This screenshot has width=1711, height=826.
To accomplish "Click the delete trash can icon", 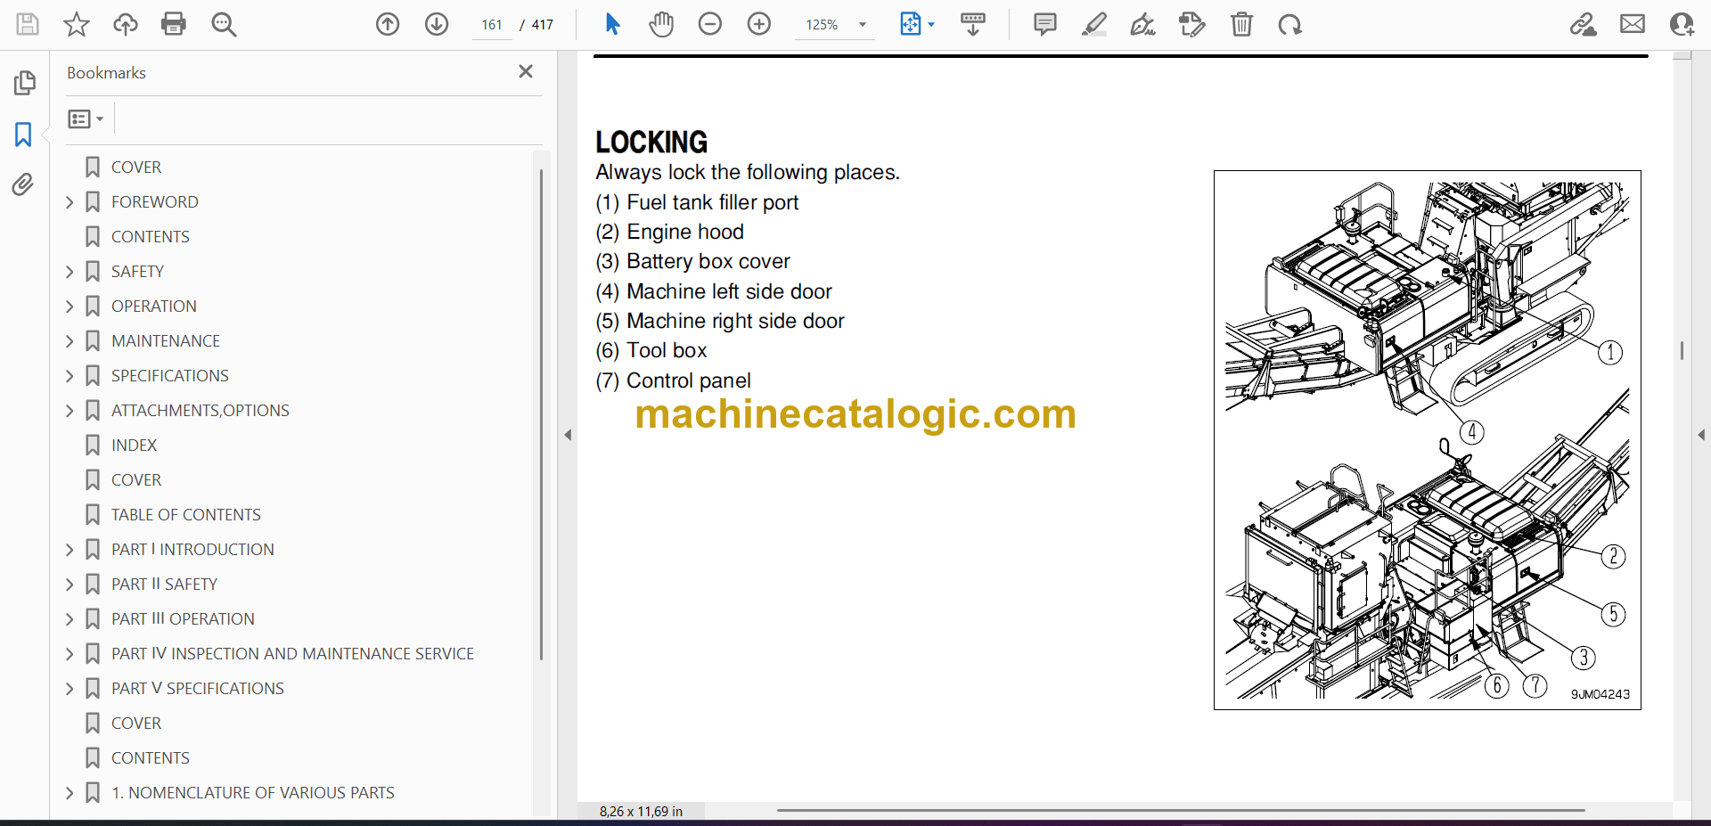I will pyautogui.click(x=1241, y=24).
